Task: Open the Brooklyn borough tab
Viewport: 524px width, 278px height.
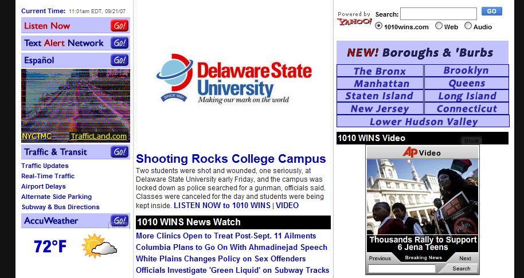Action: coord(466,71)
